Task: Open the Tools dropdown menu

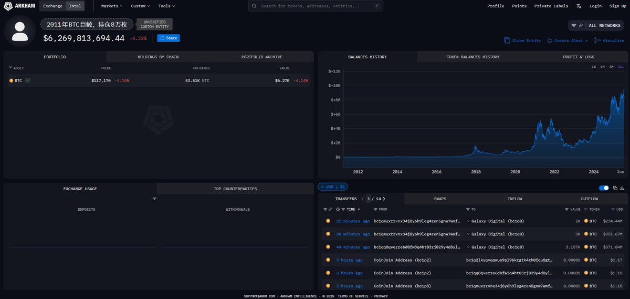Action: pyautogui.click(x=166, y=6)
